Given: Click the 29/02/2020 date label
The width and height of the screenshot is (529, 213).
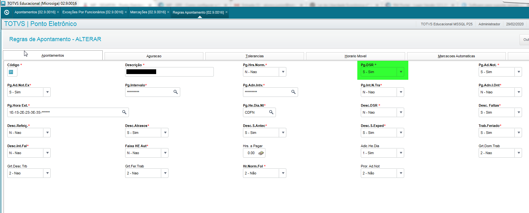Looking at the screenshot, I should (515, 24).
